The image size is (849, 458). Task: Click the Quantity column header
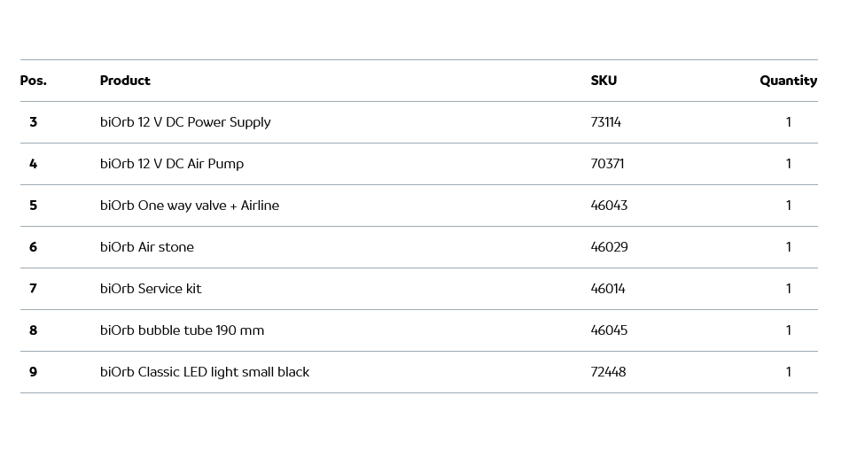[x=788, y=81]
